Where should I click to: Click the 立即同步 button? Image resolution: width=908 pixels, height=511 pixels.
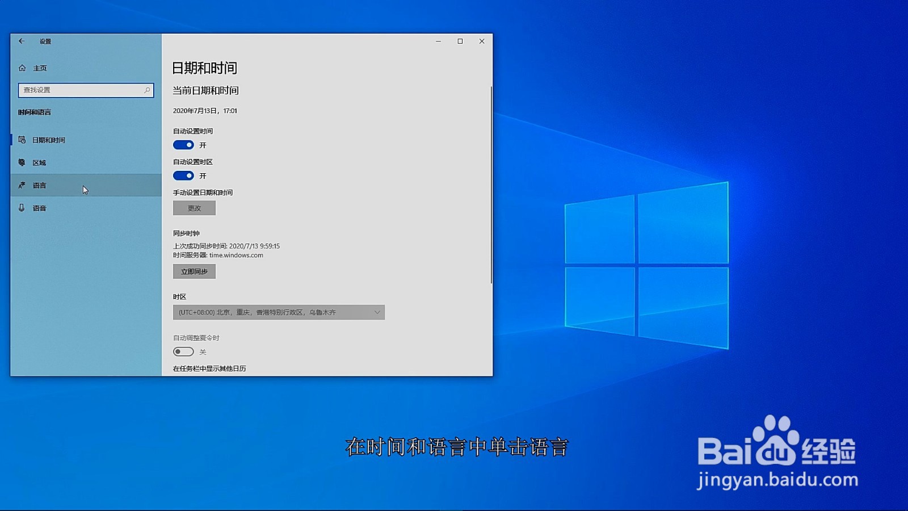(194, 271)
